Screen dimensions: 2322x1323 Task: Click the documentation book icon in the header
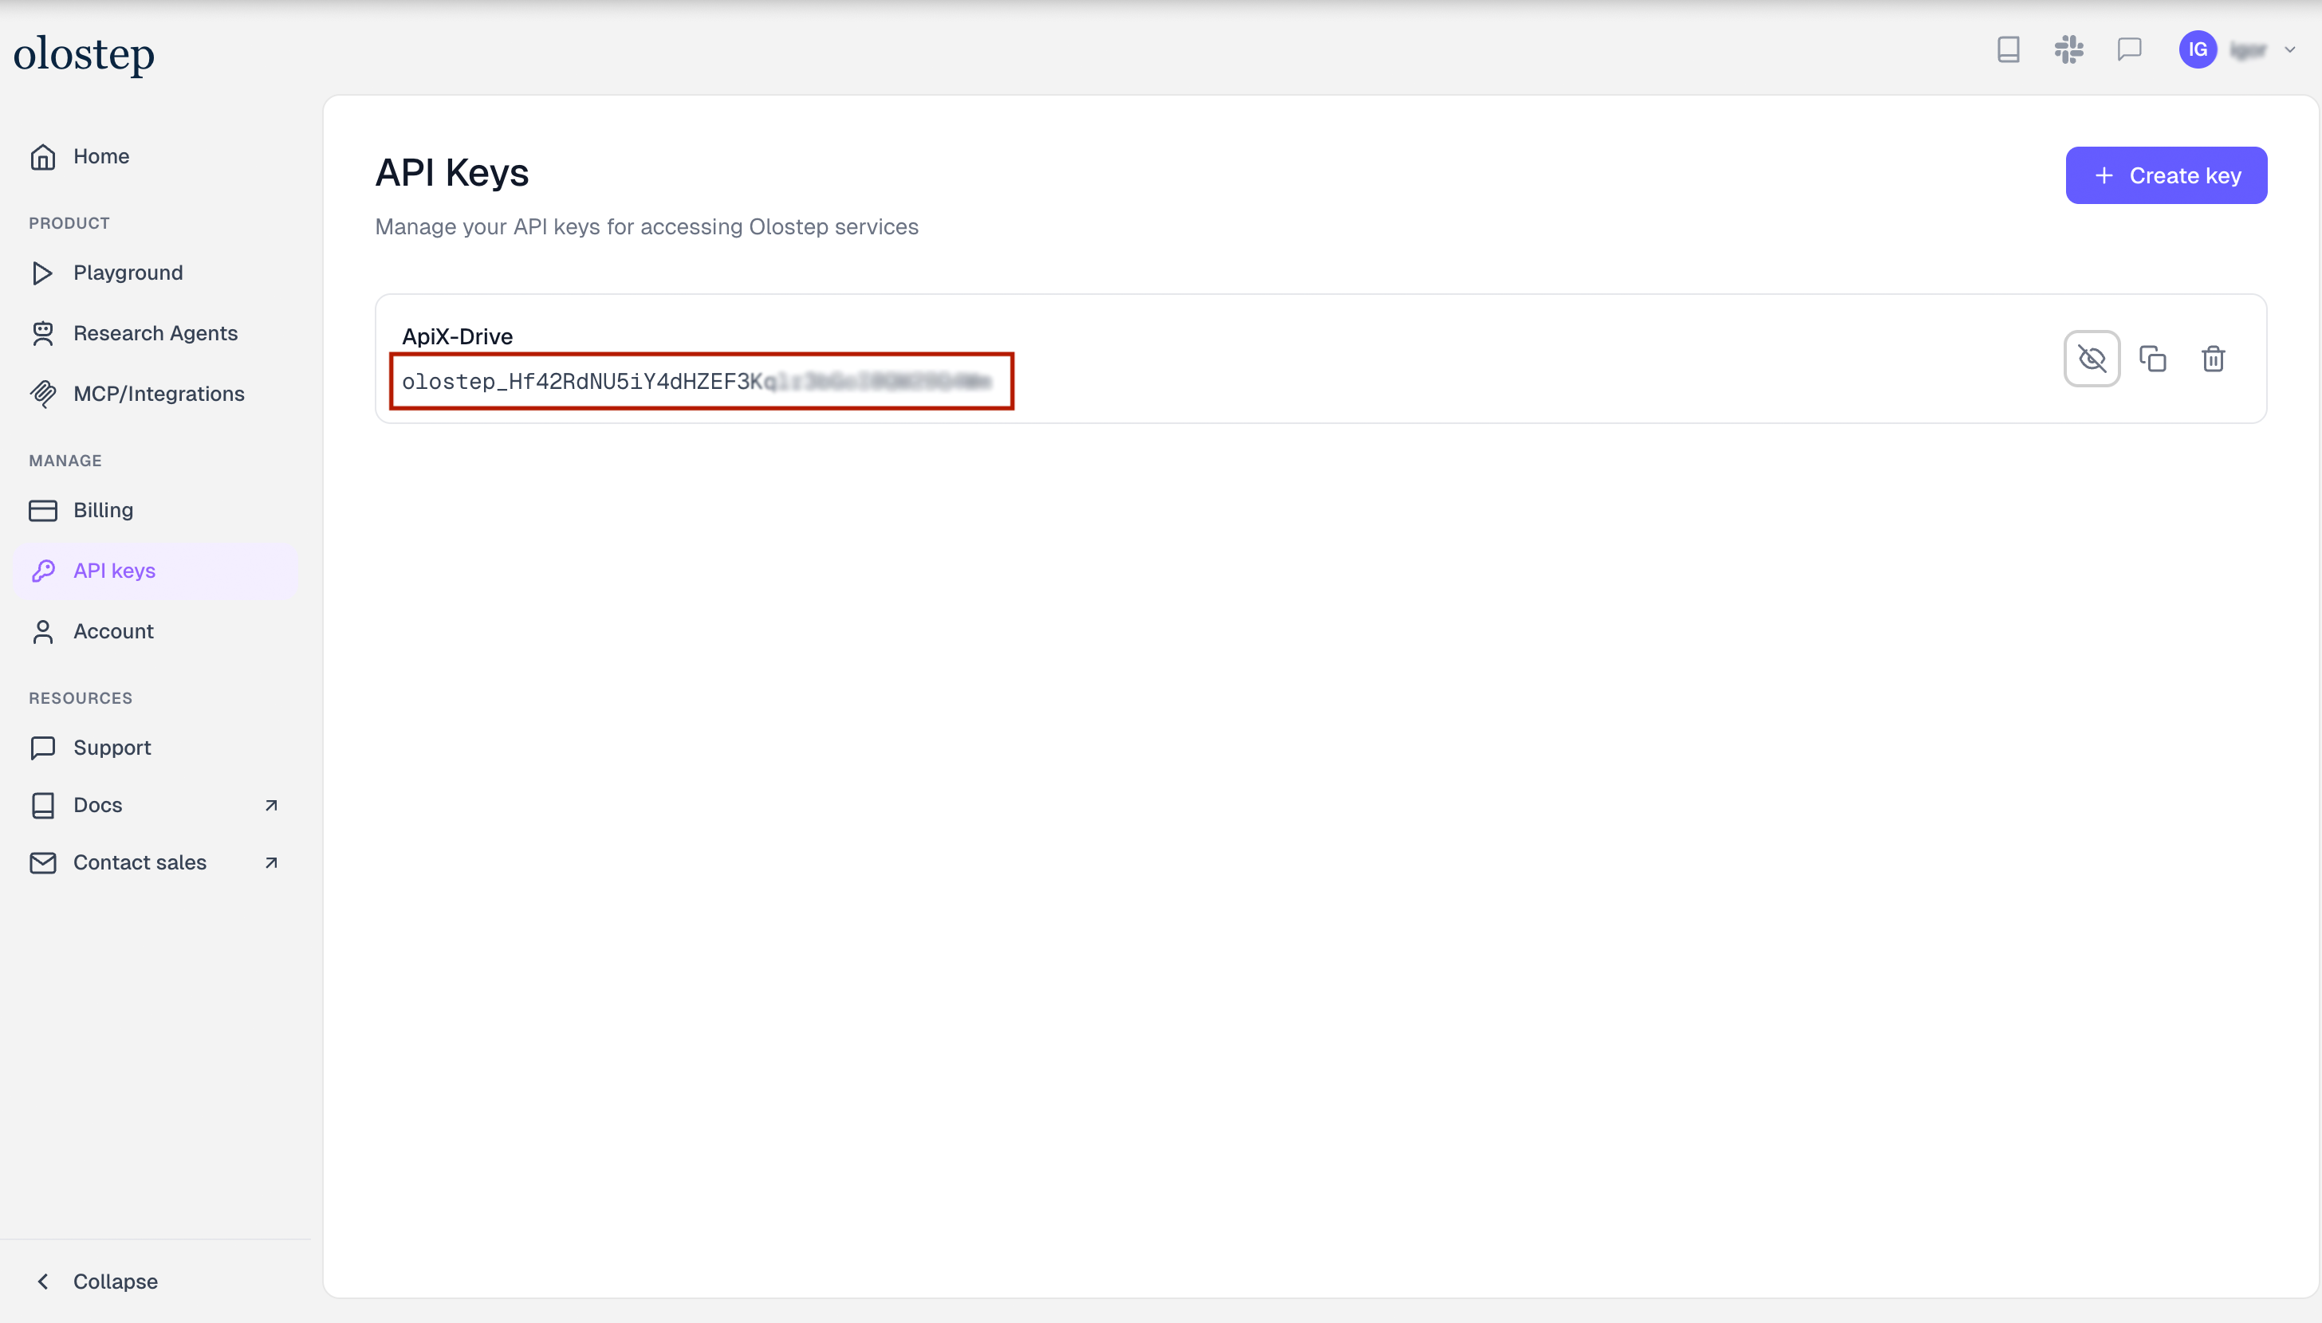coord(2007,49)
